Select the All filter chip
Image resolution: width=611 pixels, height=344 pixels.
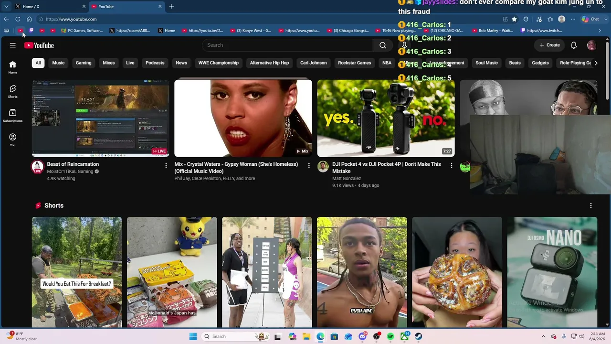pyautogui.click(x=38, y=63)
